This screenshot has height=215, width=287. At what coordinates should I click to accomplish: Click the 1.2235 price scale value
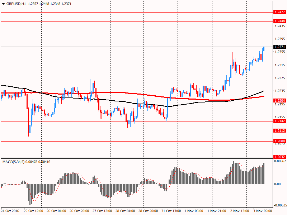[x=280, y=91]
